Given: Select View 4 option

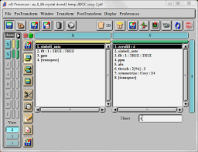Looking at the screenshot, I should [12, 143].
